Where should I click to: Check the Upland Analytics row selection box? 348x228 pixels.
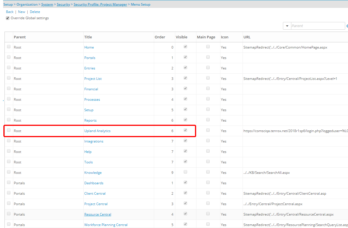pos(9,130)
